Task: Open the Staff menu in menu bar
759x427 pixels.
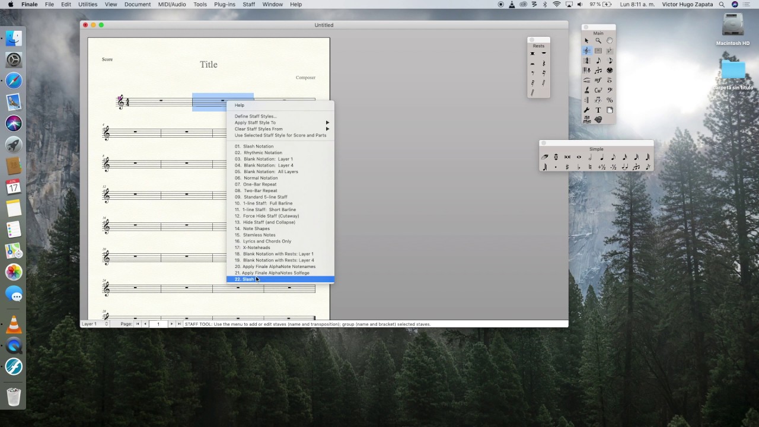Action: coord(249,4)
